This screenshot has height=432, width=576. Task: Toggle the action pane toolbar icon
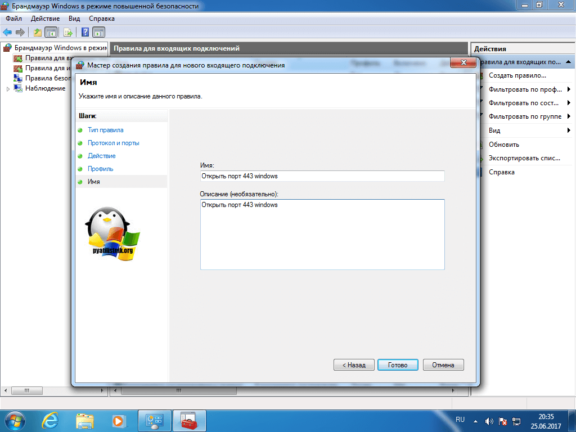coord(99,32)
